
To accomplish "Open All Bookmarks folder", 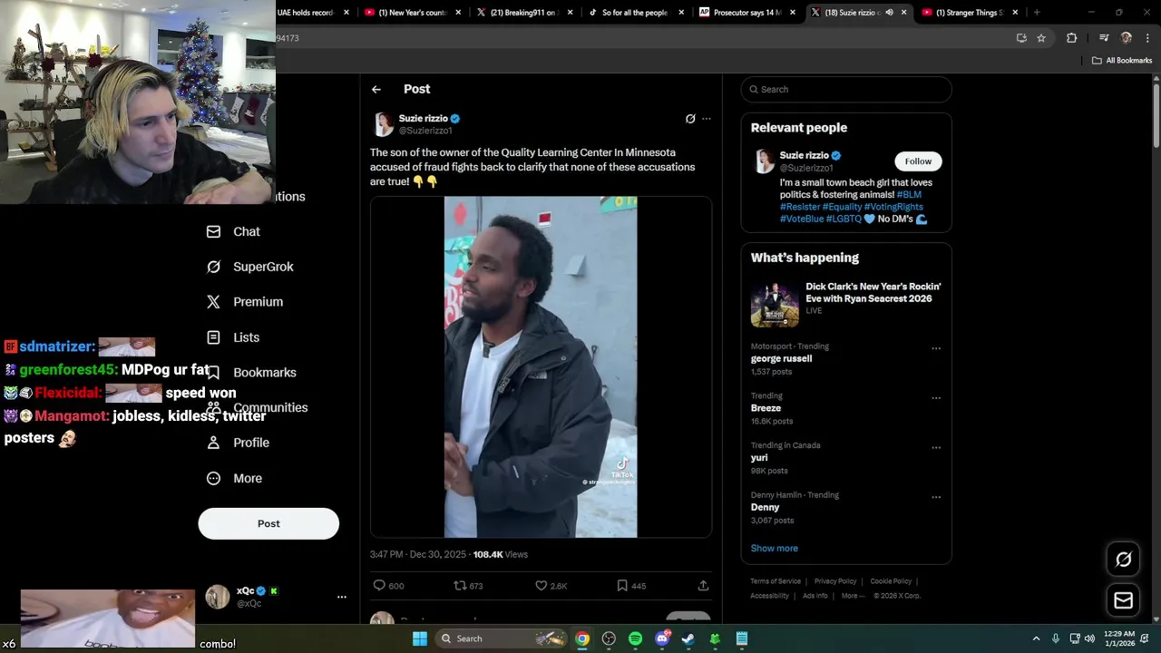I will click(1122, 61).
